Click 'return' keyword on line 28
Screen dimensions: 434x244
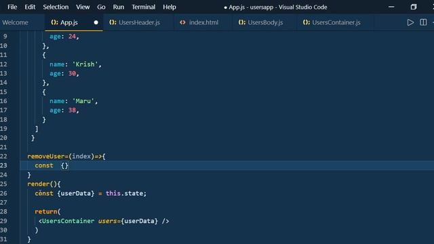(46, 211)
